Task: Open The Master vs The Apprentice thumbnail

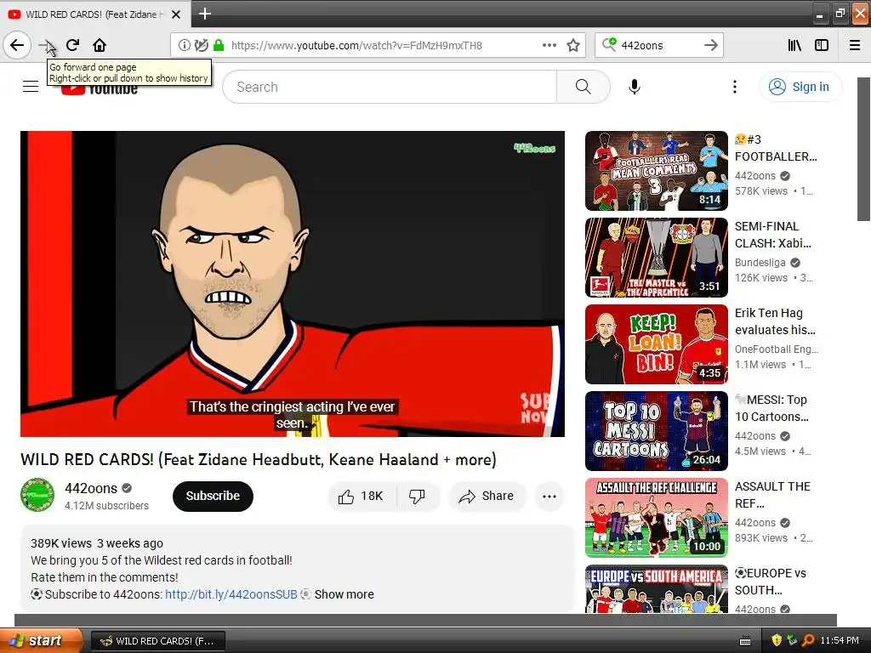Action: (656, 258)
